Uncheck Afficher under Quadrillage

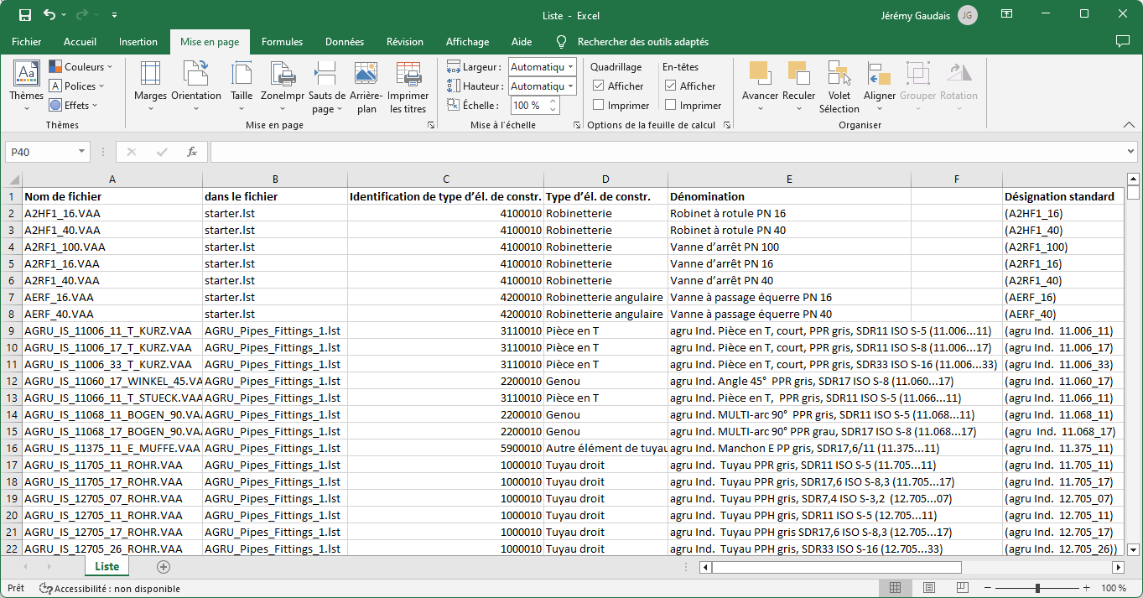pos(599,86)
